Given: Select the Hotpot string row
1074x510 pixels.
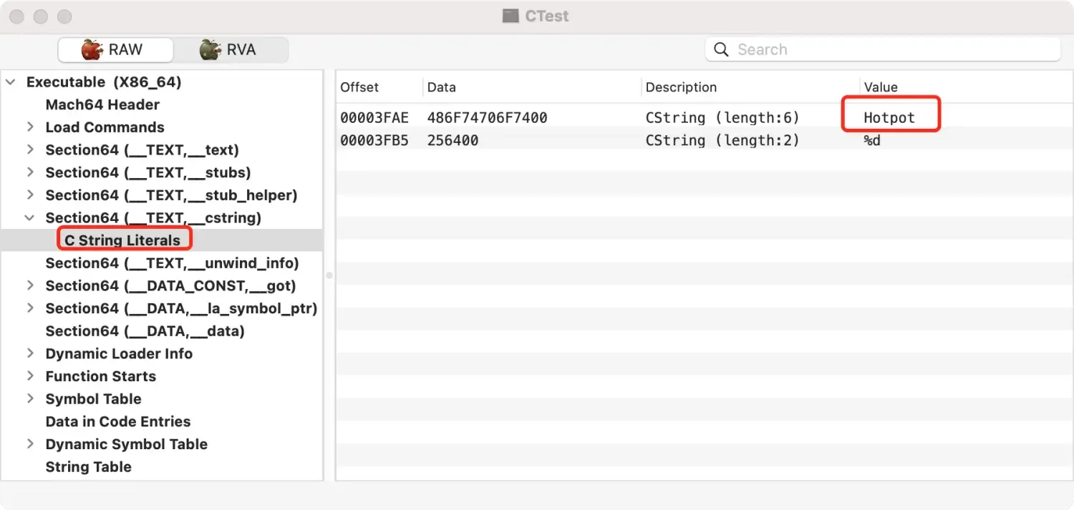Looking at the screenshot, I should (573, 118).
